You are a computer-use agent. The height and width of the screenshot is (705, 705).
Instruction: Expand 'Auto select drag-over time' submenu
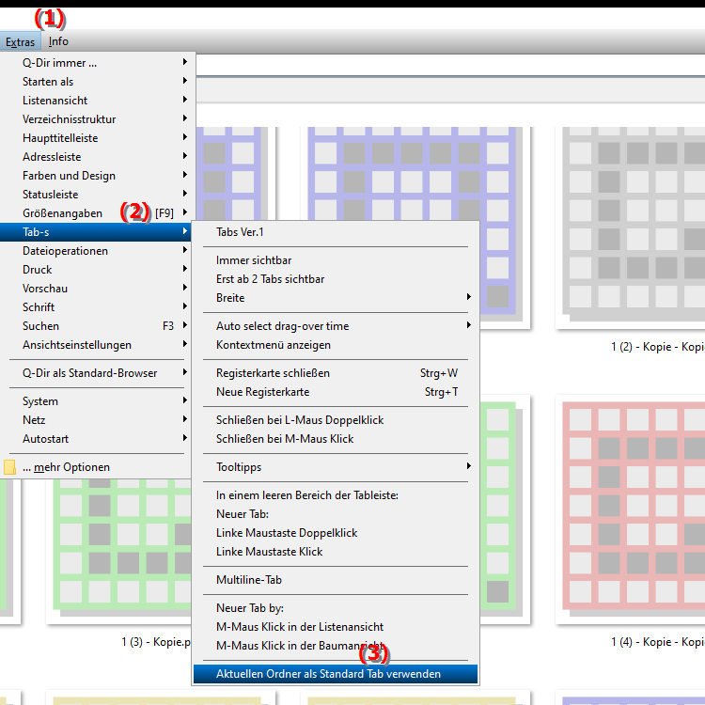(336, 326)
